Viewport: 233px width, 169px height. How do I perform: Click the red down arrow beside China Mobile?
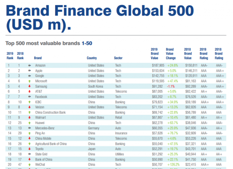coord(30,139)
